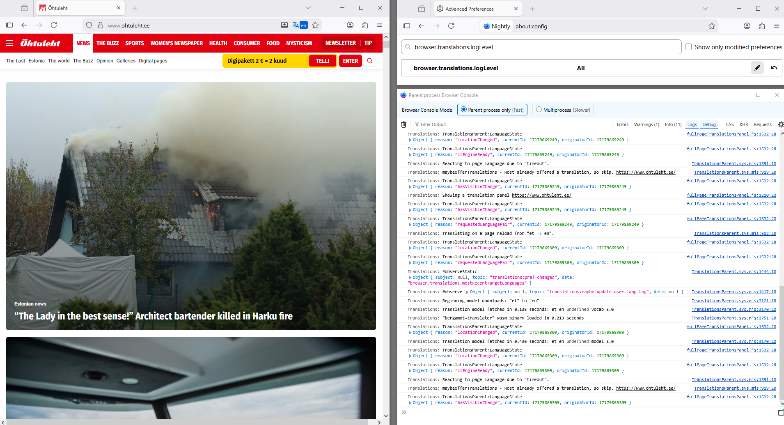Reload the about:config page
The height and width of the screenshot is (425, 784).
pyautogui.click(x=451, y=26)
